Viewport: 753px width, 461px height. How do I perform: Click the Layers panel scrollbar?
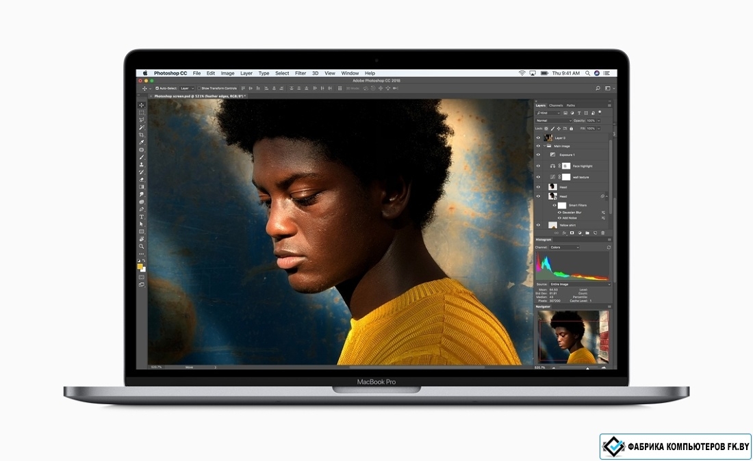coord(611,176)
